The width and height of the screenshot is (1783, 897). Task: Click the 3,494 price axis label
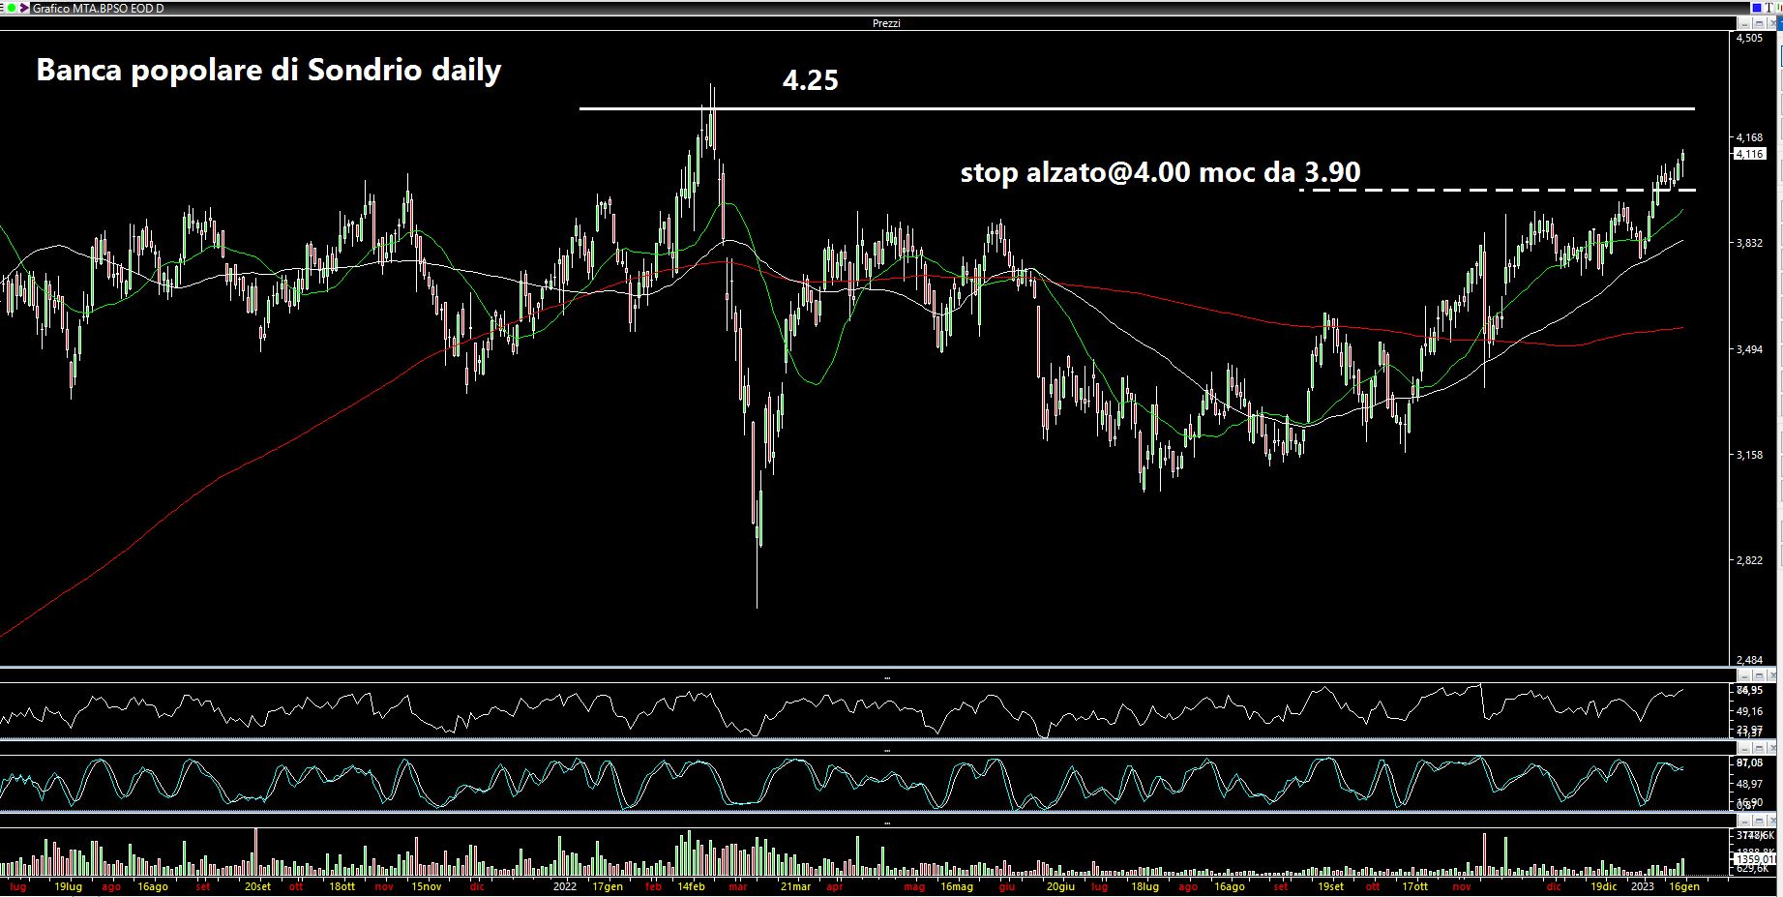coord(1749,349)
